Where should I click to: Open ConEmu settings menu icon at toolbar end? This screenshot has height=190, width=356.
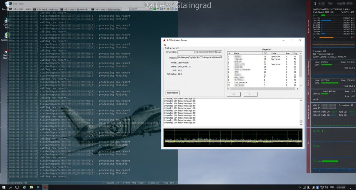click(x=176, y=9)
